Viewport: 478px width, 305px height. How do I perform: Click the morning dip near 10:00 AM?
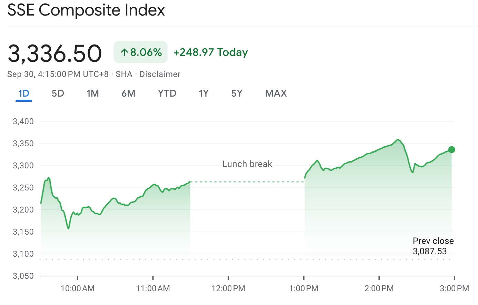point(68,228)
